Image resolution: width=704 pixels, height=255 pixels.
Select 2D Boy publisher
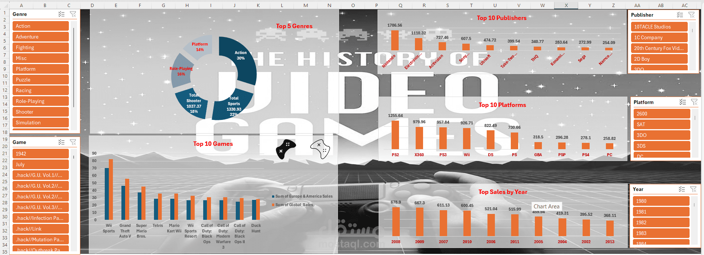click(659, 59)
